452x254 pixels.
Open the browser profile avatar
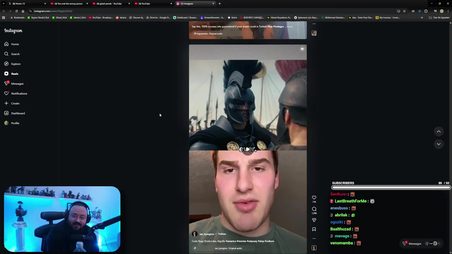click(x=441, y=11)
